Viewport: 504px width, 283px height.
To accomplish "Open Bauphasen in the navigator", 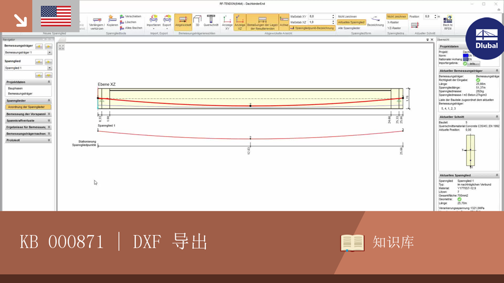I will click(15, 88).
